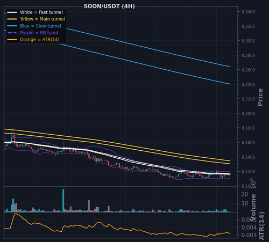Click the 0.1800 price axis label
The width and height of the screenshot is (269, 242).
click(248, 128)
